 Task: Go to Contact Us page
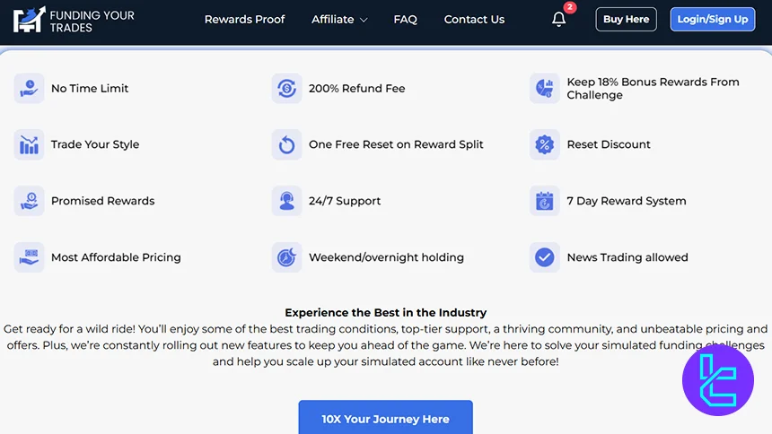[x=474, y=20]
